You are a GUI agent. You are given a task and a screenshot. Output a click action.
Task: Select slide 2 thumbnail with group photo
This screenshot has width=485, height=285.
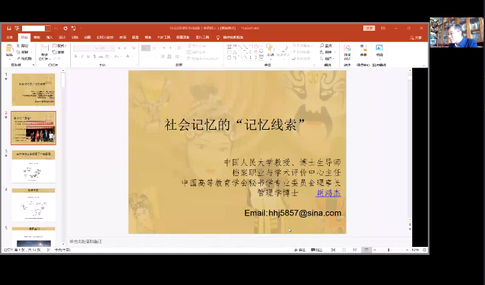tap(33, 128)
